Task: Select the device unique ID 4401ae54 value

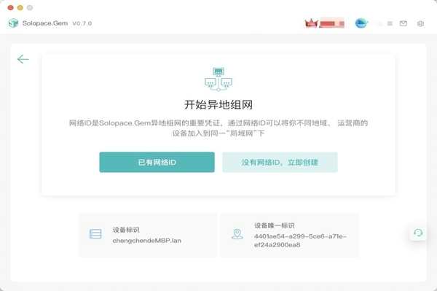Action: 300,241
